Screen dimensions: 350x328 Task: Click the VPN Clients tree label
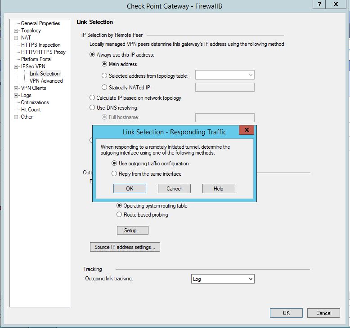[33, 88]
